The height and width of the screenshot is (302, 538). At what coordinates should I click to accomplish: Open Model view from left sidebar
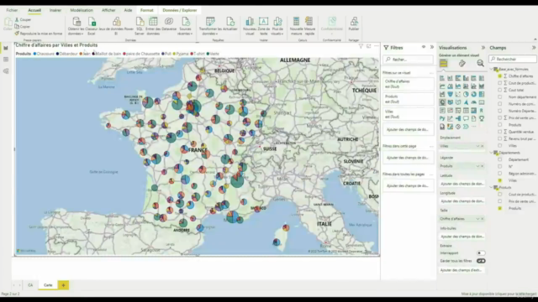6,71
